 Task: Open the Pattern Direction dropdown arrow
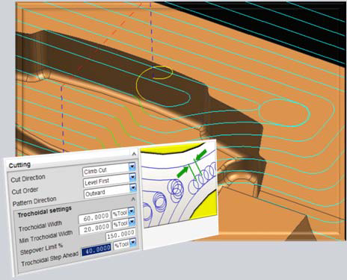(x=133, y=188)
